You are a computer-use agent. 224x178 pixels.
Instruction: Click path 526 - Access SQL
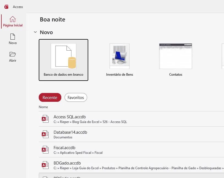click(x=115, y=122)
